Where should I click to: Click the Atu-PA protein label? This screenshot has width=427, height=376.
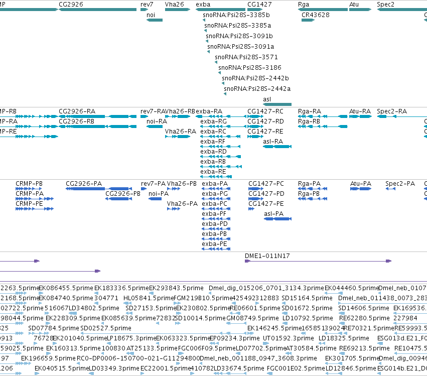coord(361,184)
